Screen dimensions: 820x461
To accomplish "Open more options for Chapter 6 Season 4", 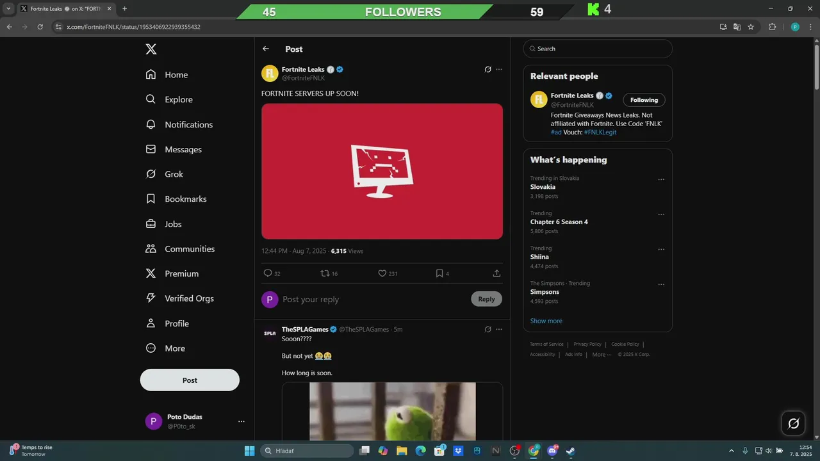I will pyautogui.click(x=661, y=214).
